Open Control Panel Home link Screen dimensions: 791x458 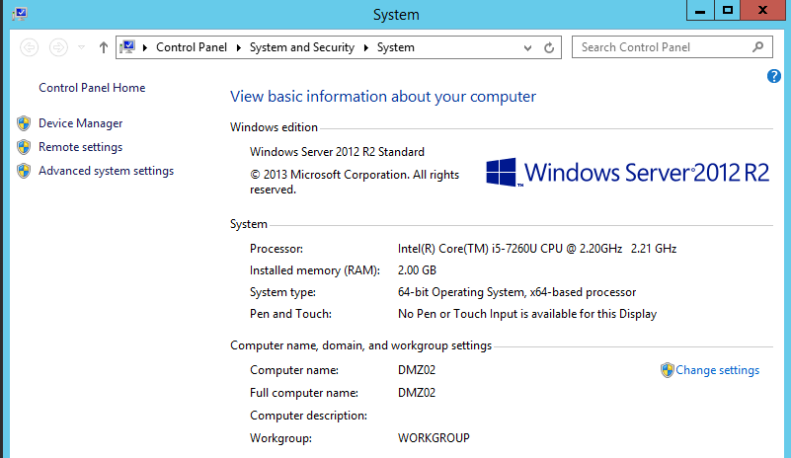tap(92, 88)
